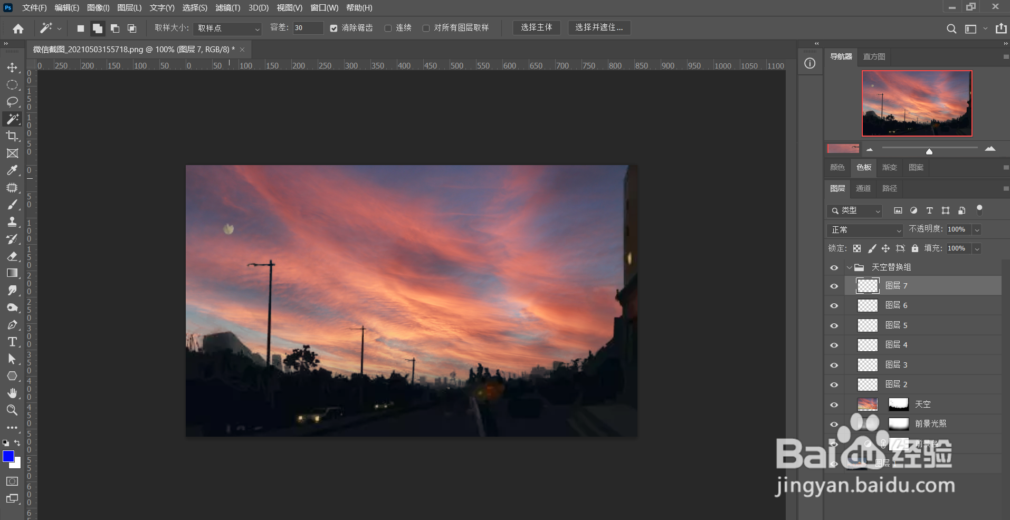The height and width of the screenshot is (520, 1010).
Task: Hide the 天空替换组 group
Action: point(834,268)
